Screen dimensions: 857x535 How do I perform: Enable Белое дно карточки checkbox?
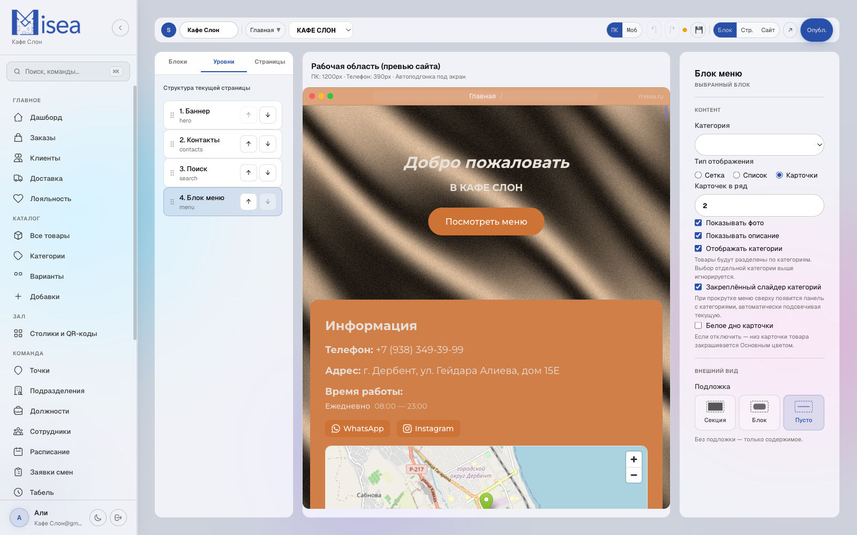coord(698,326)
